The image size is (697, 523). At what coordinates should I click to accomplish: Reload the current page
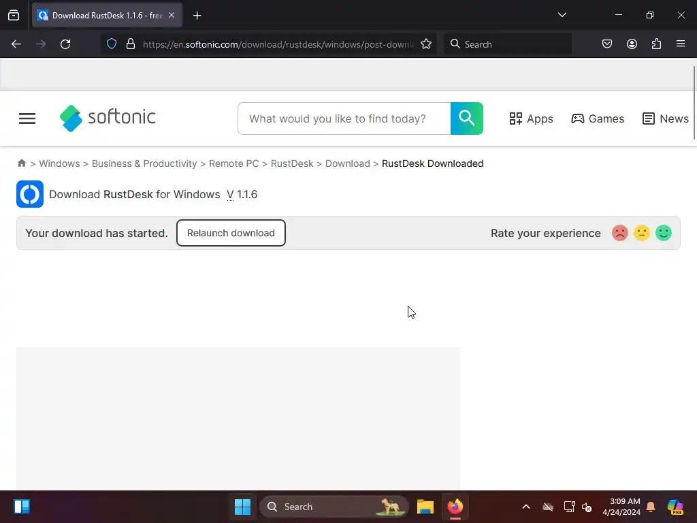pos(65,44)
